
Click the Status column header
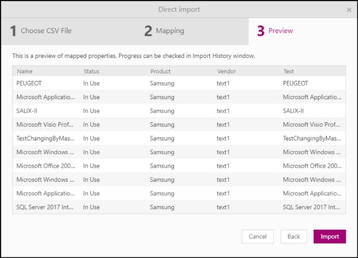coord(91,71)
